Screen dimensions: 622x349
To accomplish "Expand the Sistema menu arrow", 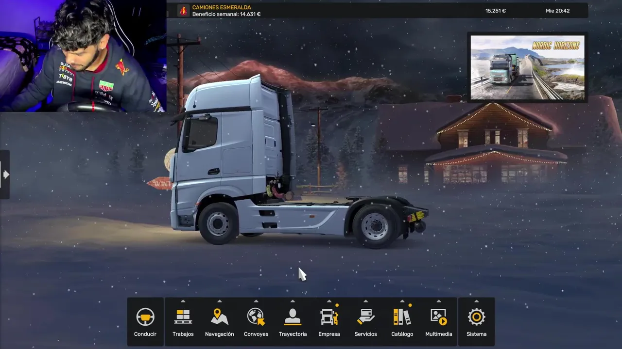I will (x=476, y=301).
